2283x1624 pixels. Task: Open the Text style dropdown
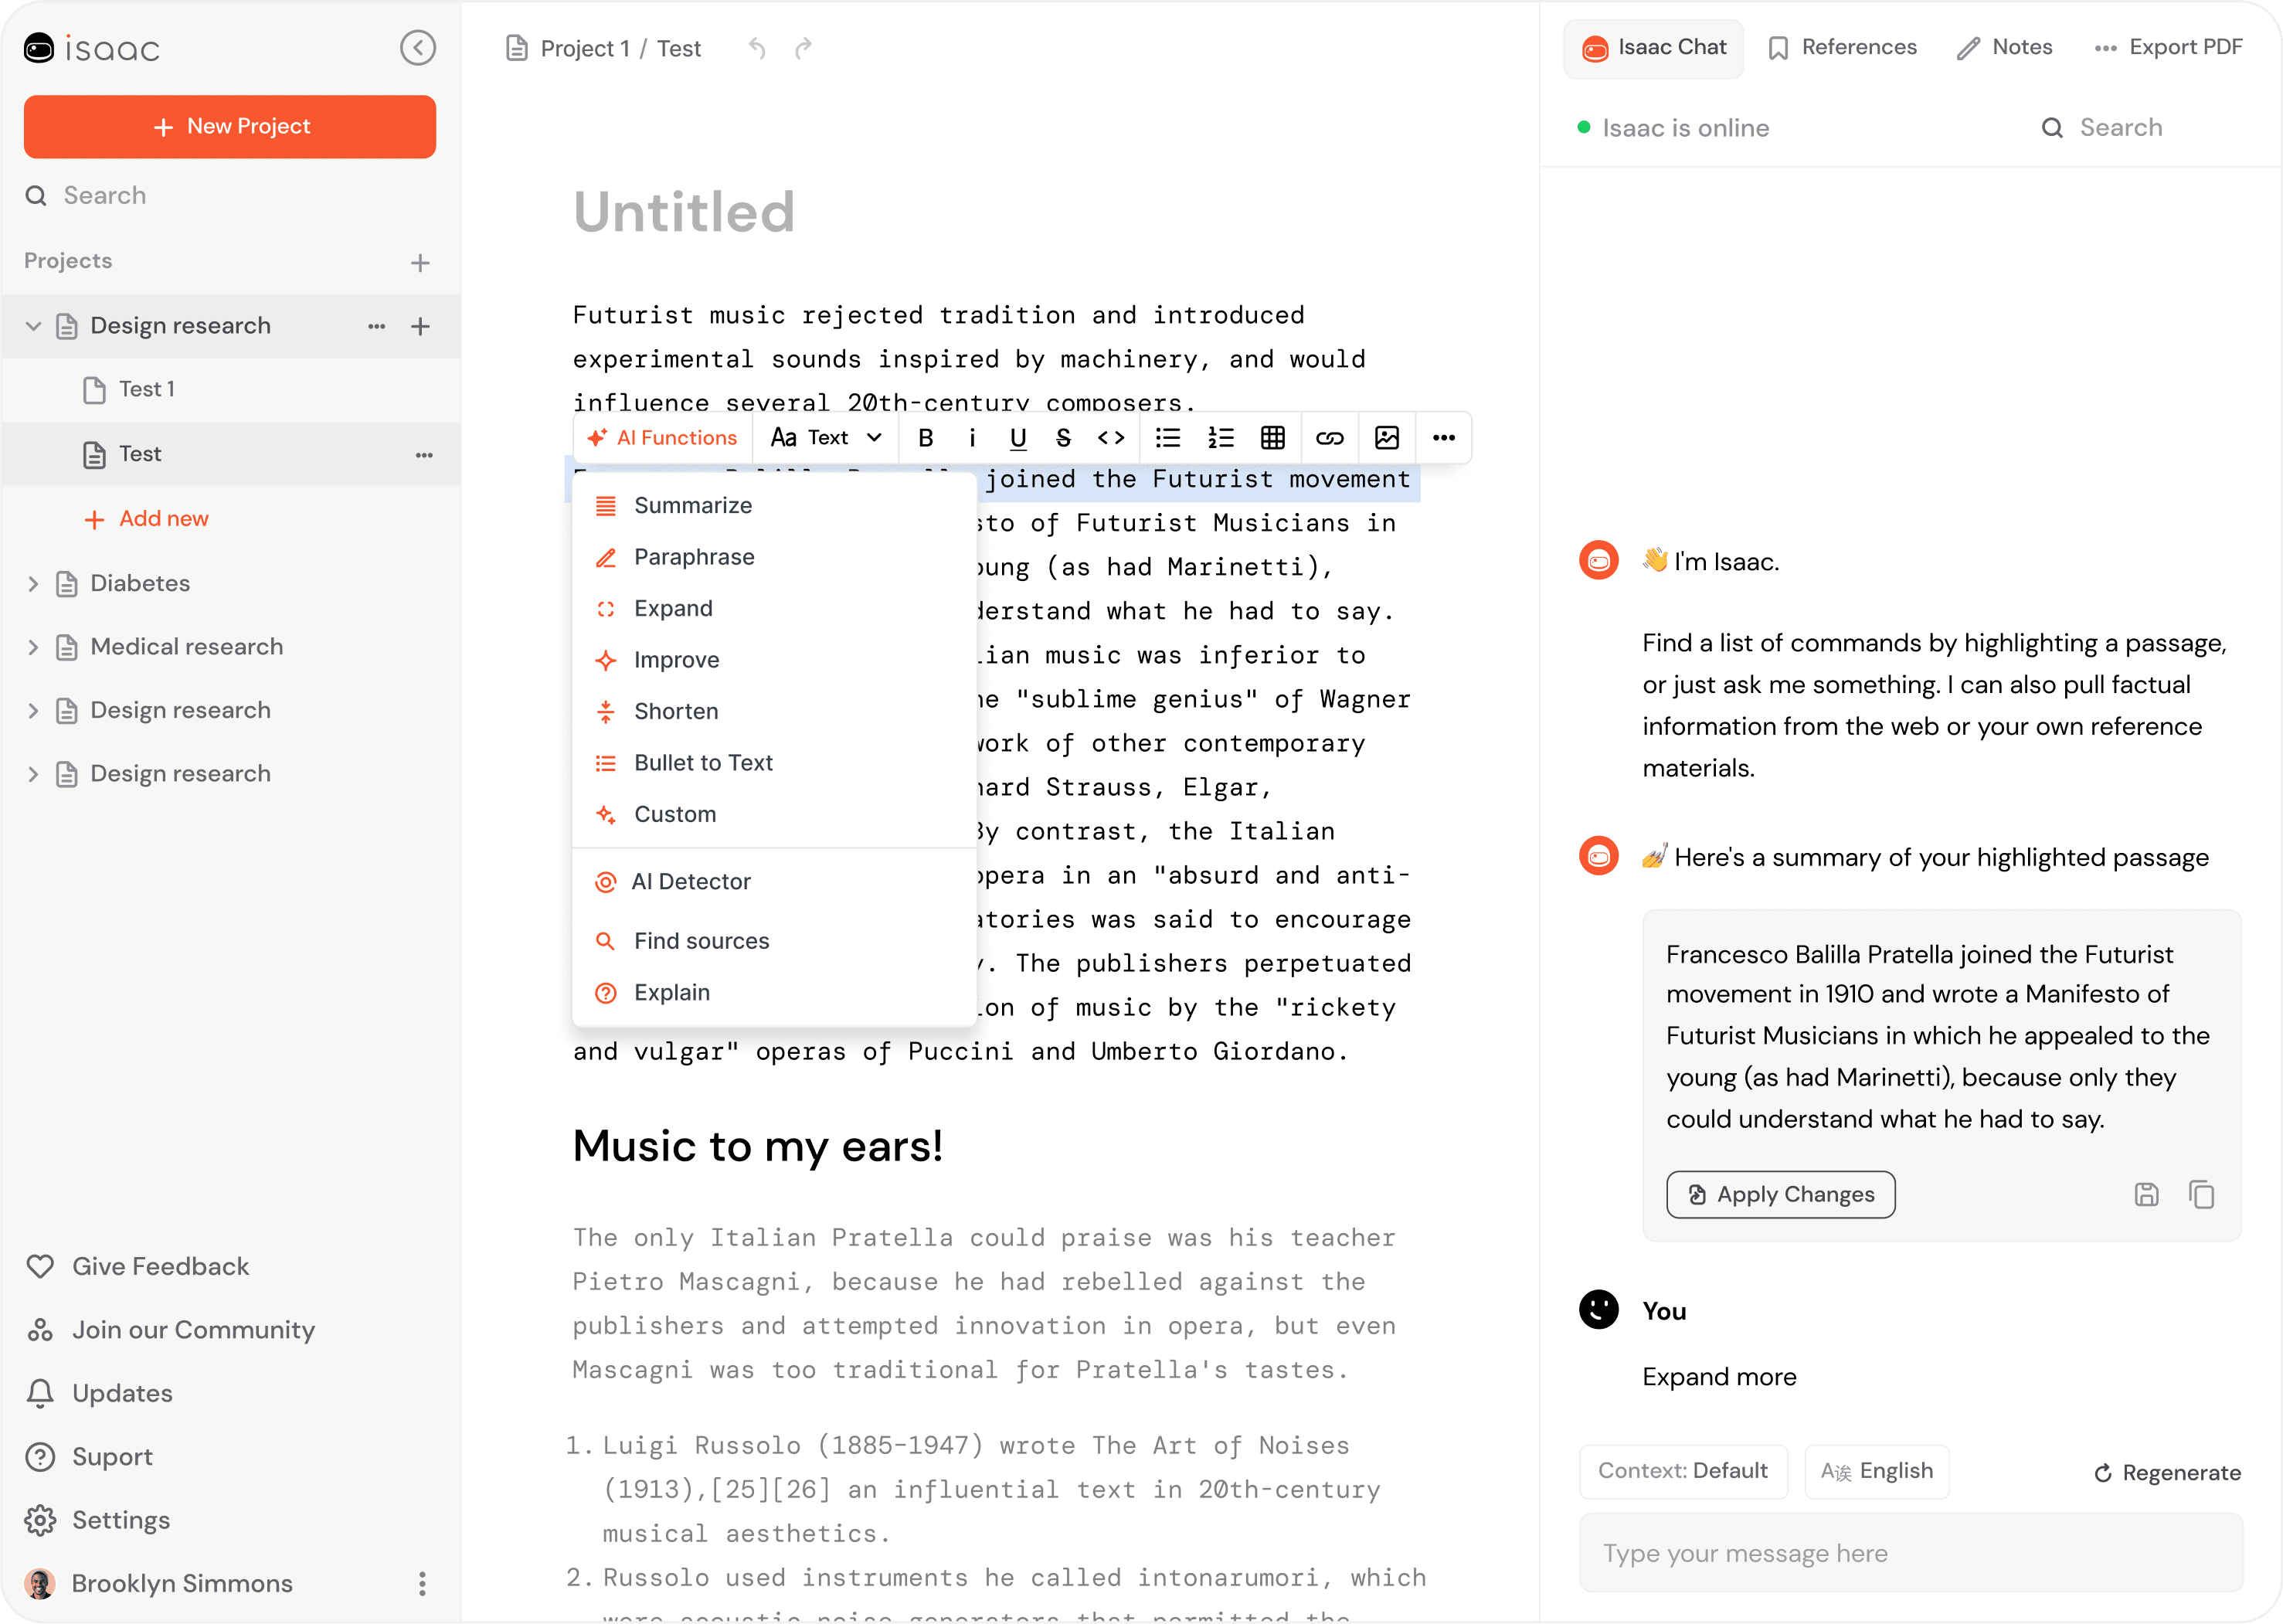826,438
